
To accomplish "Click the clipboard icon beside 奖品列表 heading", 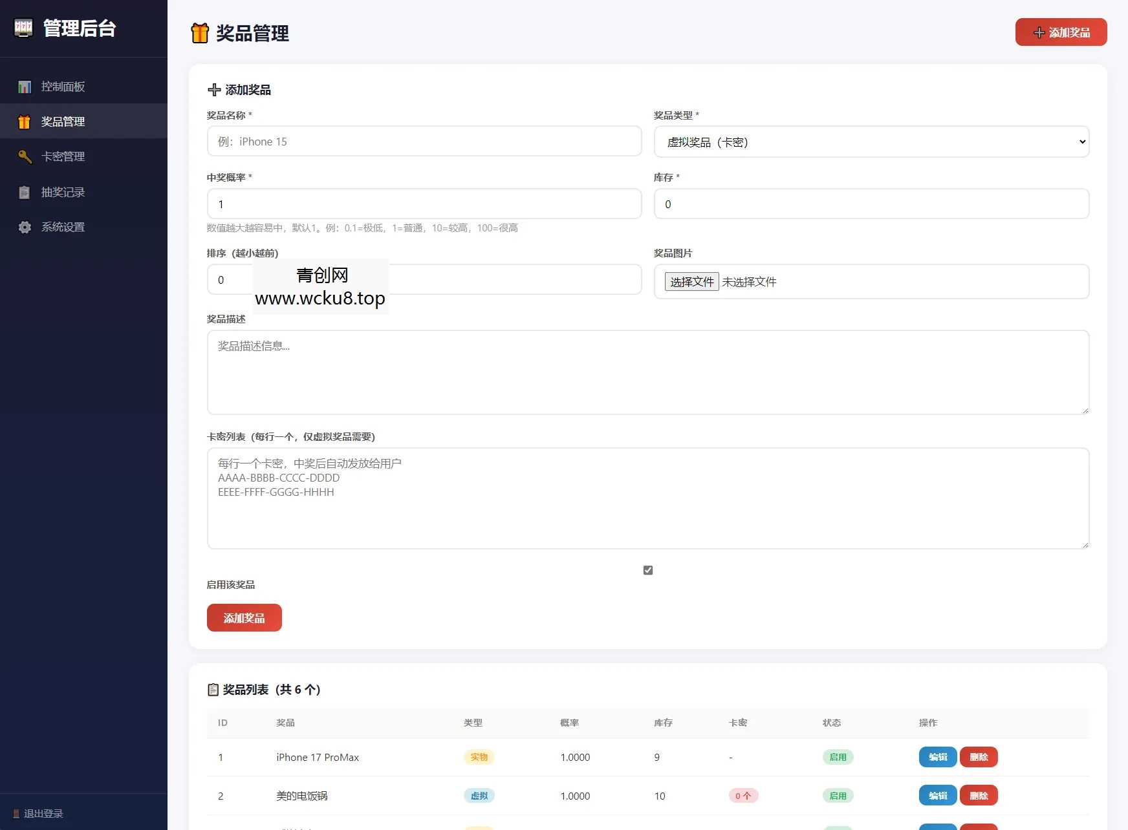I will point(213,690).
